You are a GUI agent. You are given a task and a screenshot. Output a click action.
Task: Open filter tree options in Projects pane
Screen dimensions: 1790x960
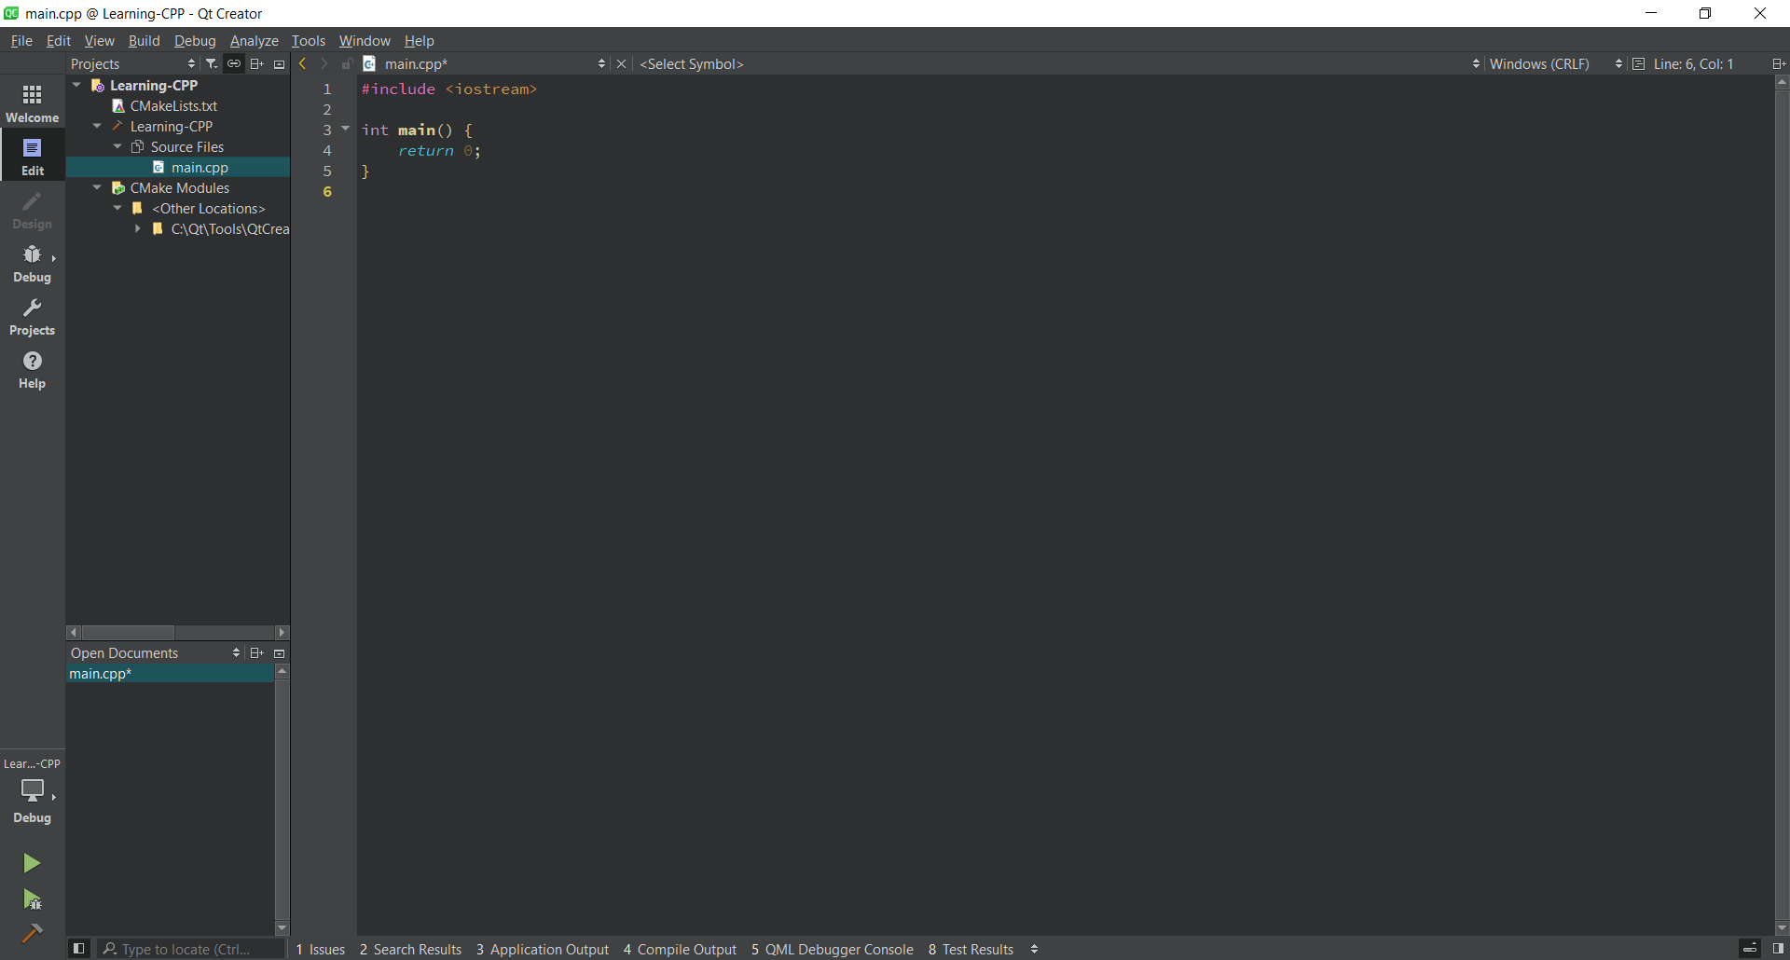pyautogui.click(x=212, y=63)
